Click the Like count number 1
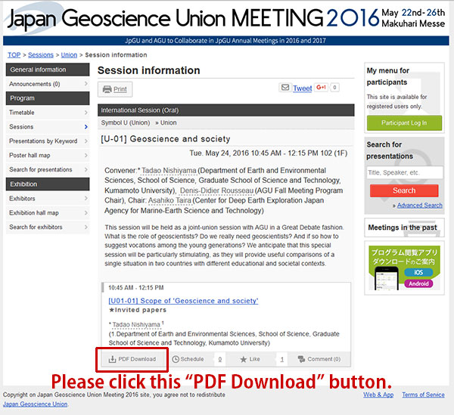The height and width of the screenshot is (415, 454). click(282, 360)
